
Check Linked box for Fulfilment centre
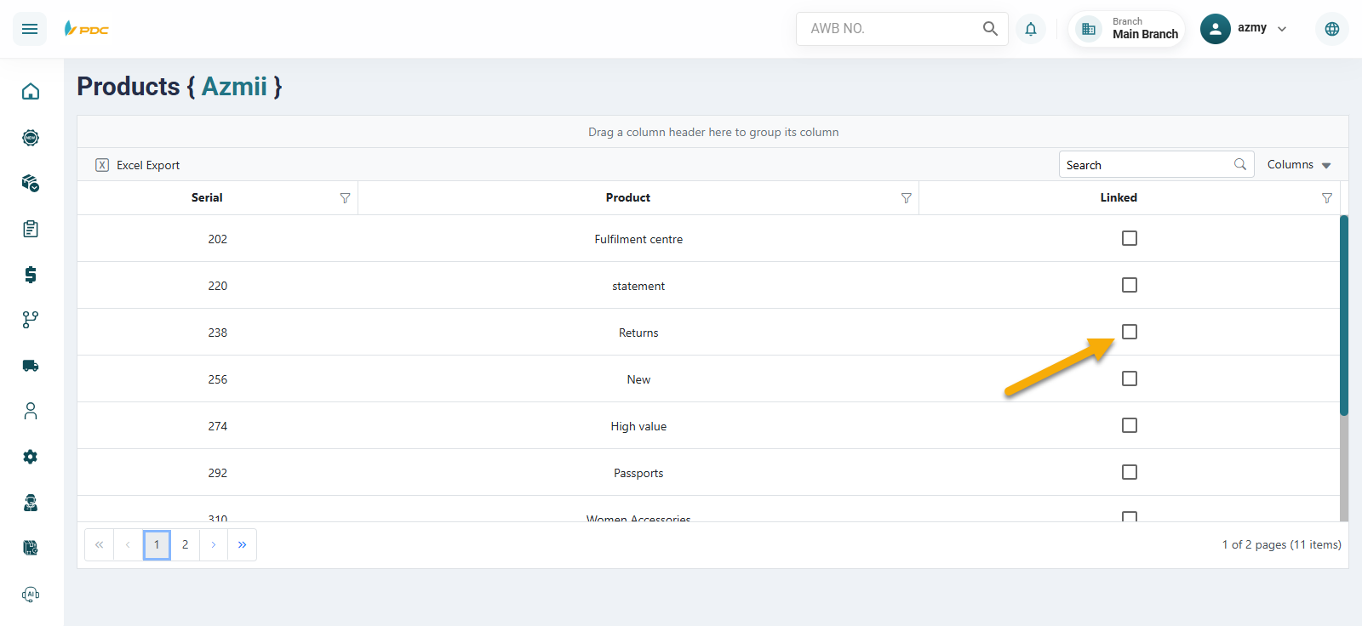tap(1129, 238)
